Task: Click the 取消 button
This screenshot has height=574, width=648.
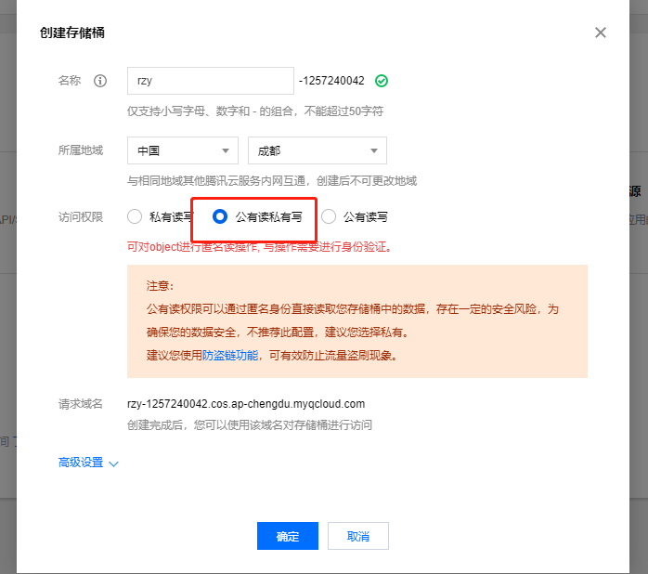Action: pyautogui.click(x=358, y=536)
